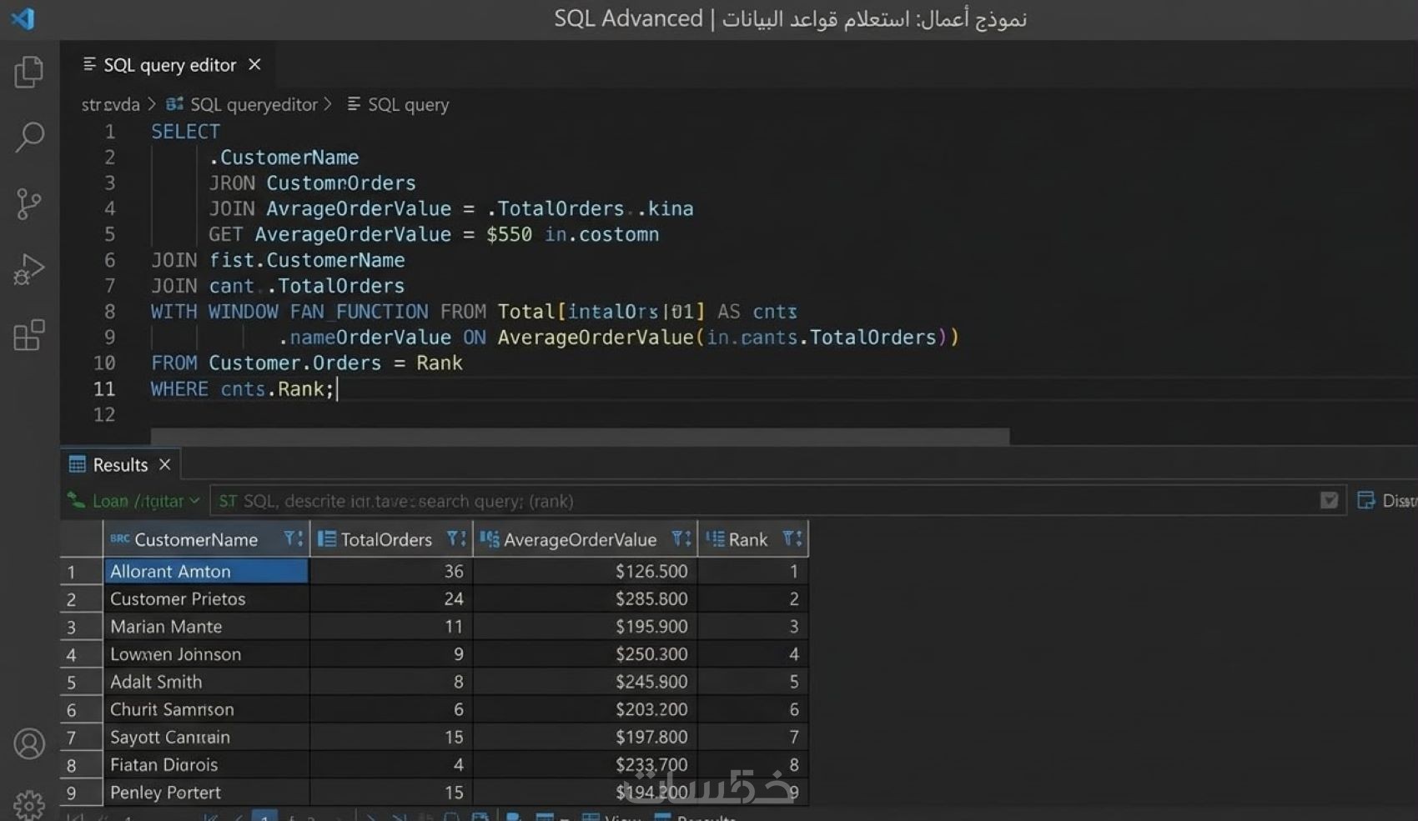Click strevda in the breadcrumb

click(110, 105)
